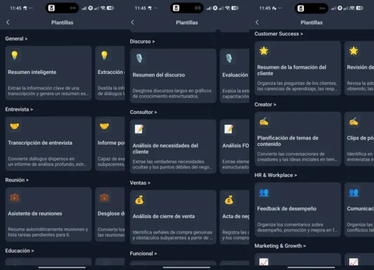Click lightbulb icon on Resumen inteligente card
The width and height of the screenshot is (374, 270).
(15, 55)
